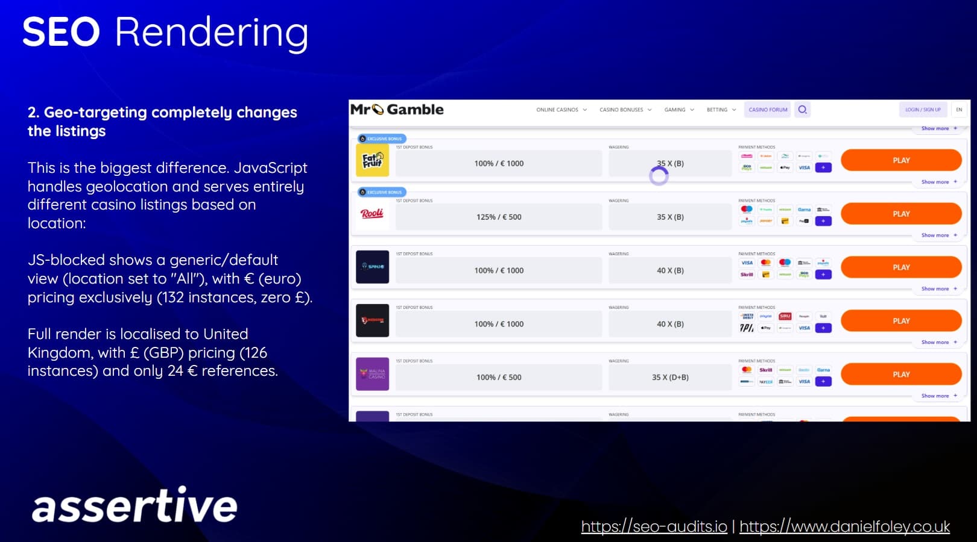Click the SIRU payment icon
The width and height of the screenshot is (977, 542).
[x=785, y=316]
